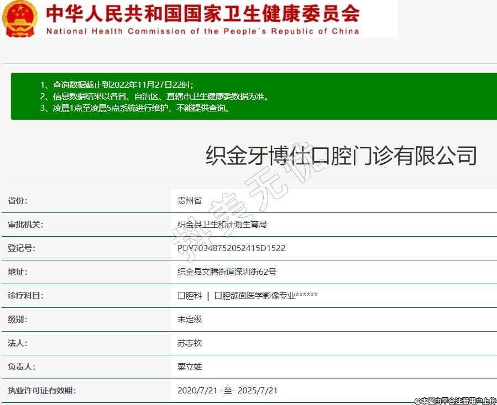Click the 口腔颌面医学影像专业 entry
This screenshot has height=405, width=497.
point(265,296)
